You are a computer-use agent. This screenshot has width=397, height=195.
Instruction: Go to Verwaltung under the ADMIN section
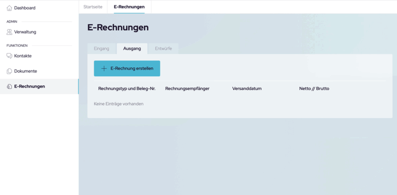point(25,32)
